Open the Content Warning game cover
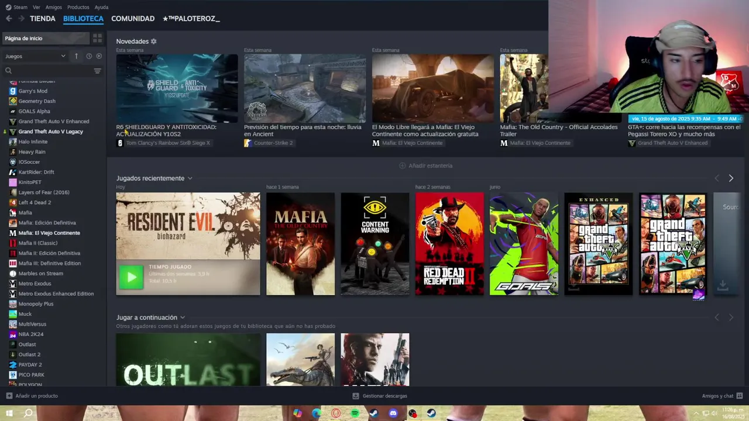The height and width of the screenshot is (421, 749). click(375, 244)
